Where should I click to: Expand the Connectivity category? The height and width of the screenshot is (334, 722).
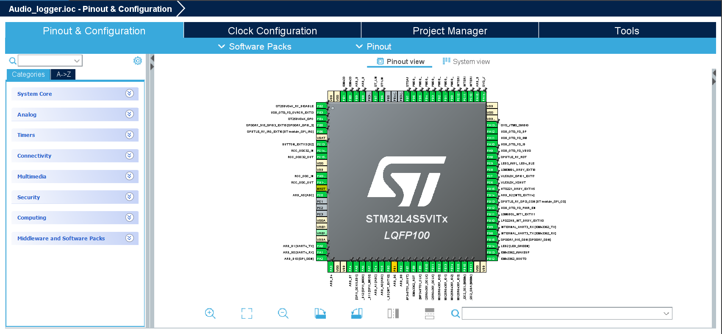click(130, 156)
